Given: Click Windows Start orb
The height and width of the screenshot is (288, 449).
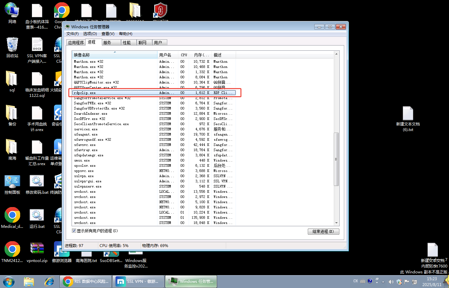Looking at the screenshot, I should point(9,281).
